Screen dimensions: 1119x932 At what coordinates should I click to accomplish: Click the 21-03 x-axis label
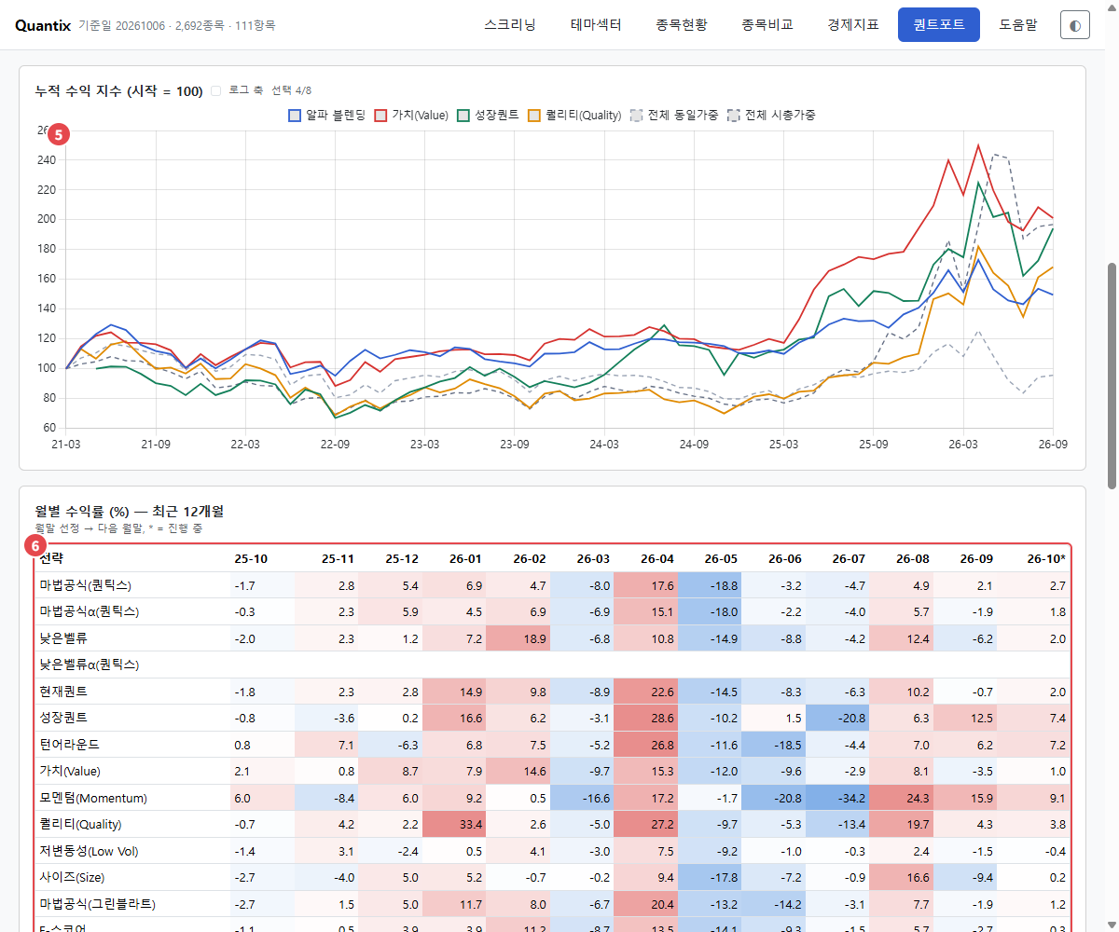point(65,445)
